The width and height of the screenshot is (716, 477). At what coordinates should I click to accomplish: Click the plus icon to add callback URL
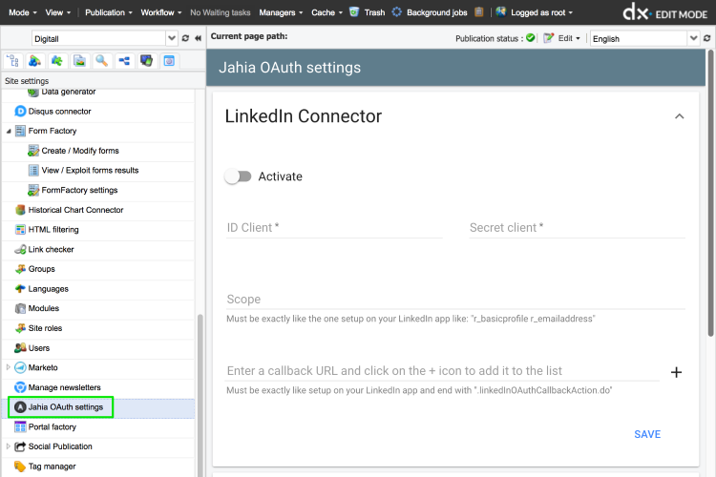pos(676,372)
